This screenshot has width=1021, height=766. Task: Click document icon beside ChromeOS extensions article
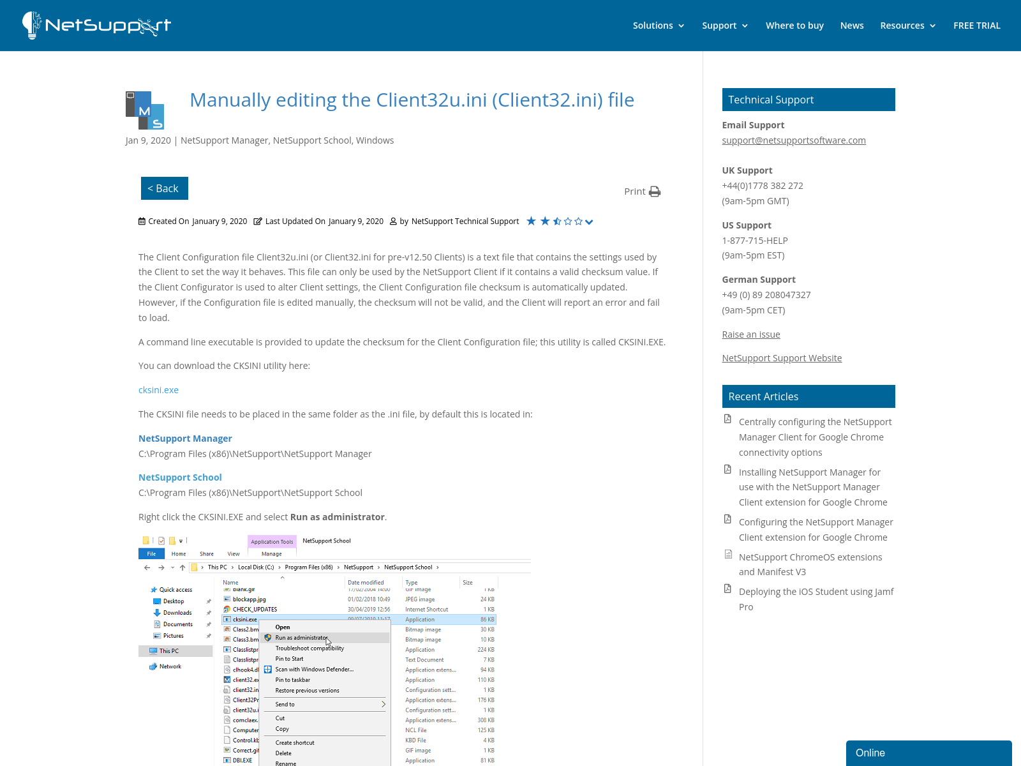(727, 554)
